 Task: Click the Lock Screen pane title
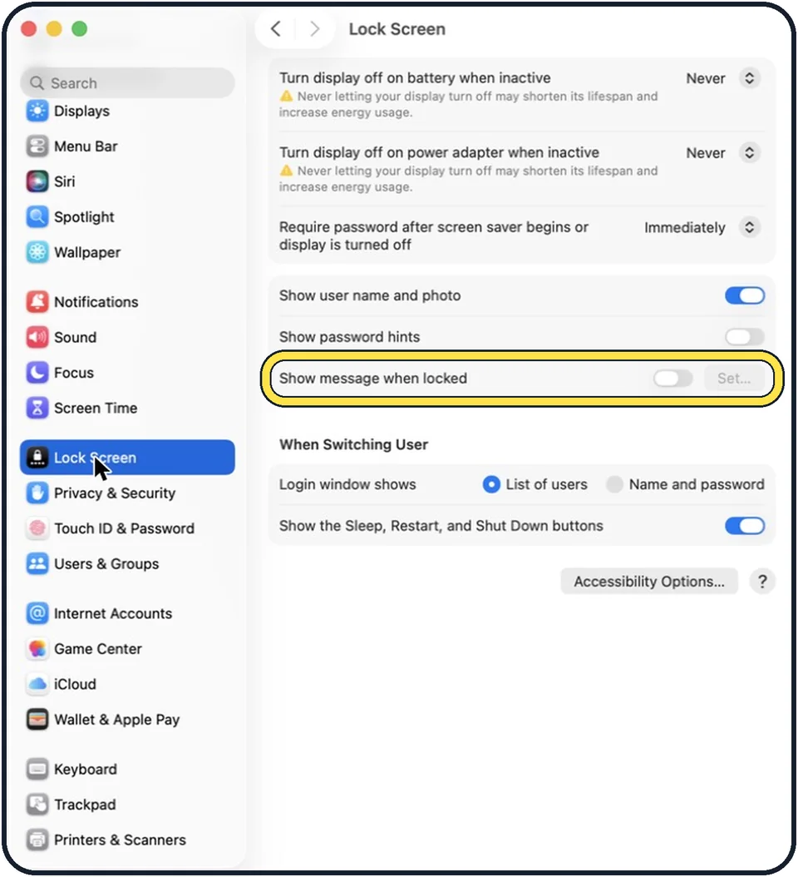point(397,28)
